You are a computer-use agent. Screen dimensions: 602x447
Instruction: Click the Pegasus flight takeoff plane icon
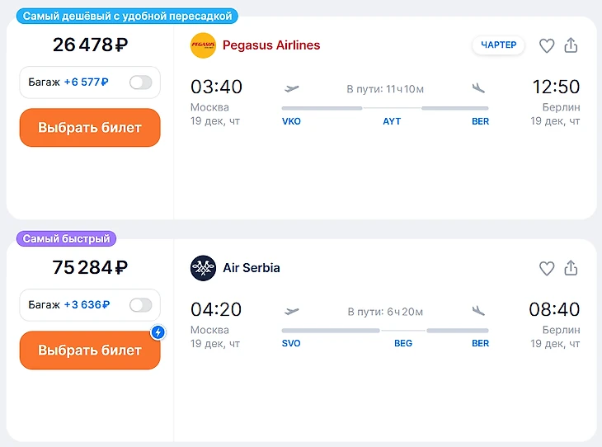coord(291,88)
